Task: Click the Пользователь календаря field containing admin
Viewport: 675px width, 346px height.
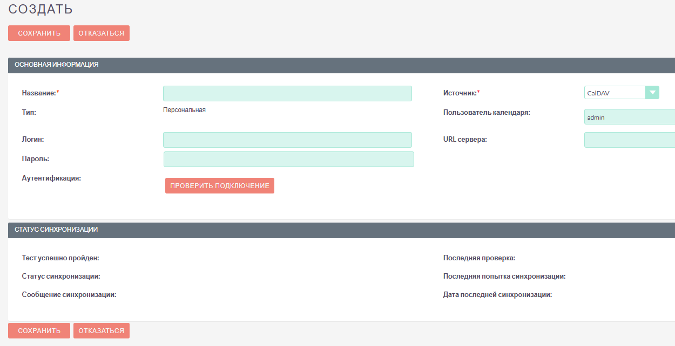Action: coord(629,117)
